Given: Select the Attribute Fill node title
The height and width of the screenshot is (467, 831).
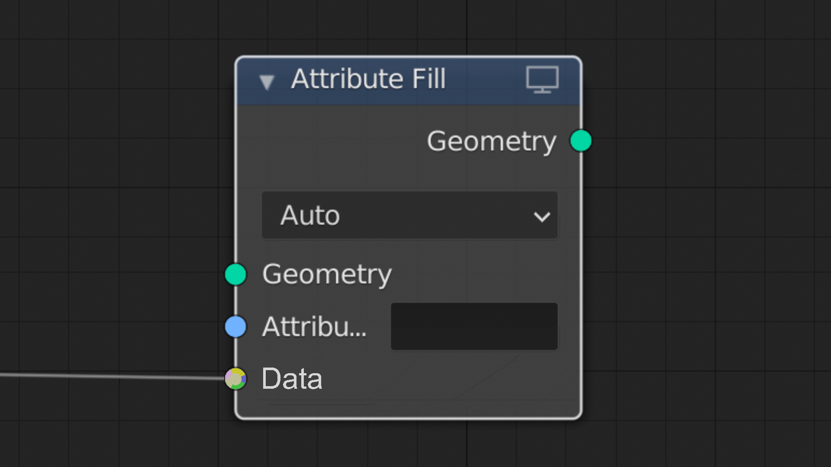Looking at the screenshot, I should click(x=368, y=79).
